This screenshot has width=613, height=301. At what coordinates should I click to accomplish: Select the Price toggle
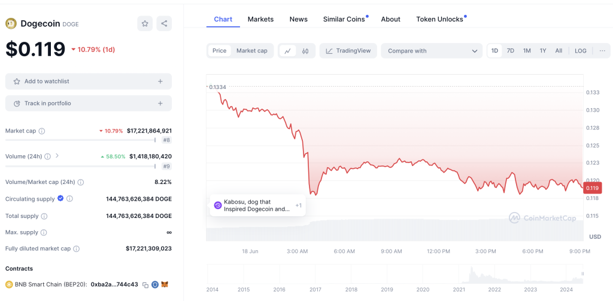pos(219,51)
